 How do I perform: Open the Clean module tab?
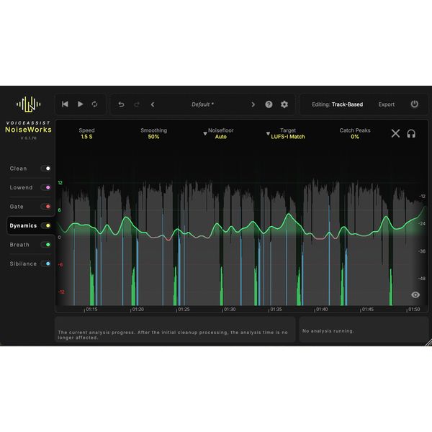pos(18,168)
